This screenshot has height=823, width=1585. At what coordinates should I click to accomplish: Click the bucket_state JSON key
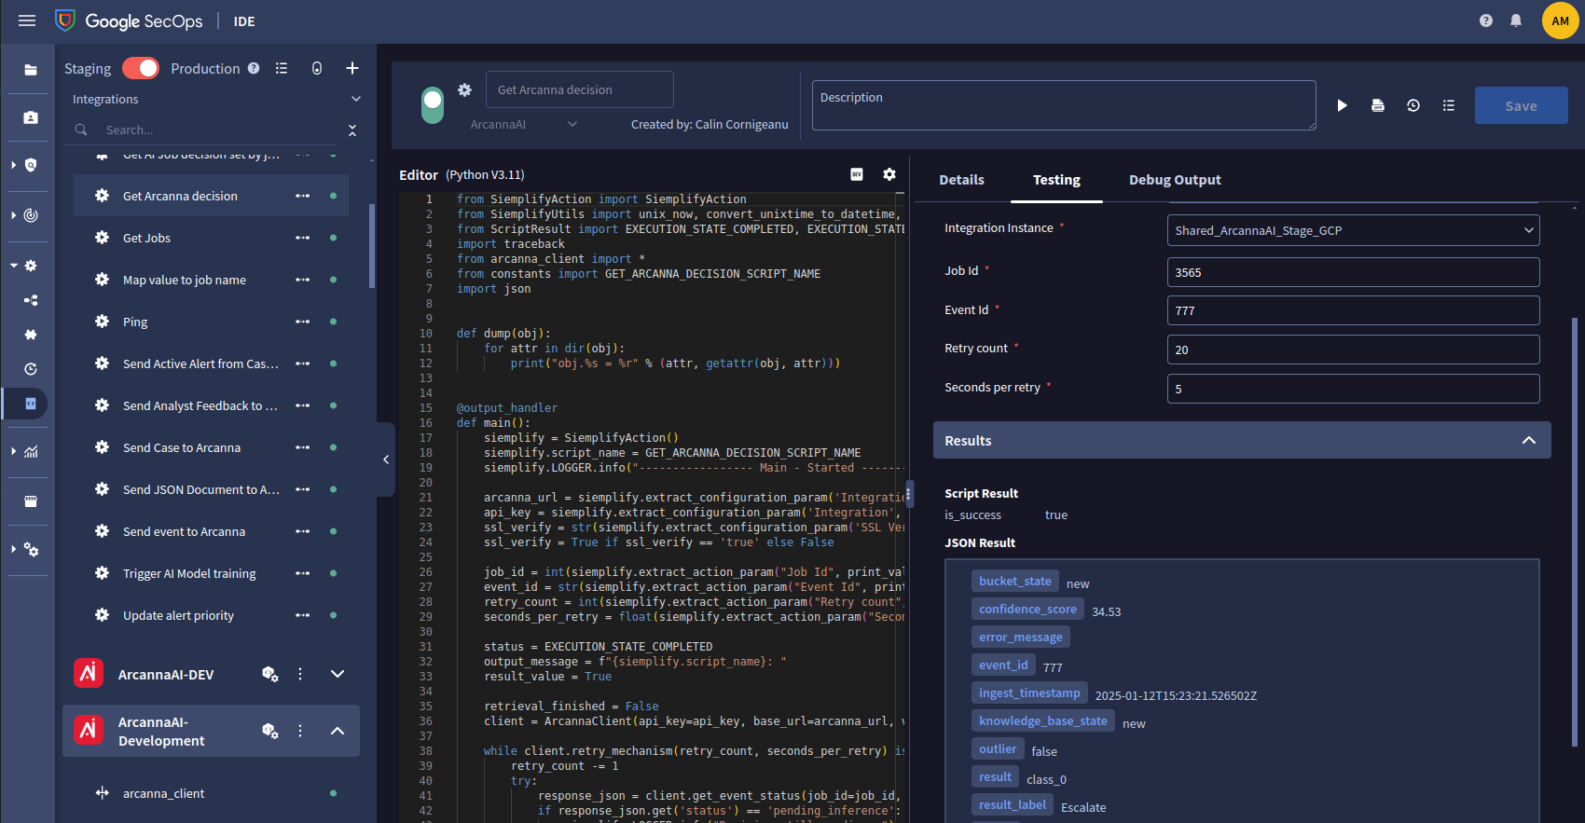pyautogui.click(x=1014, y=581)
